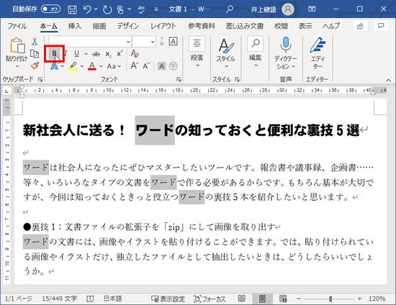This screenshot has width=396, height=305.
Task: Click the Save floppy disk icon
Action: pyautogui.click(x=72, y=9)
